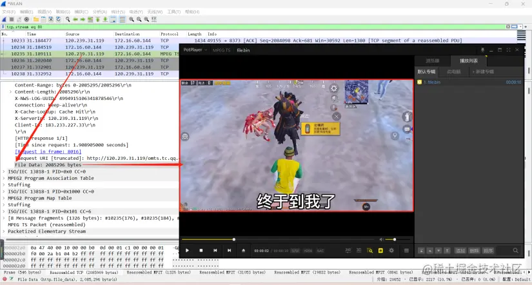
Task: Reload the capture file
Action: coord(58,19)
